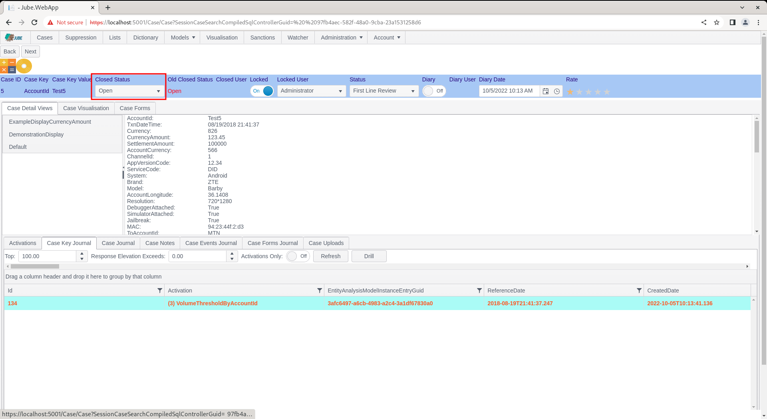Open the browser side panel icon
The height and width of the screenshot is (419, 767).
733,22
